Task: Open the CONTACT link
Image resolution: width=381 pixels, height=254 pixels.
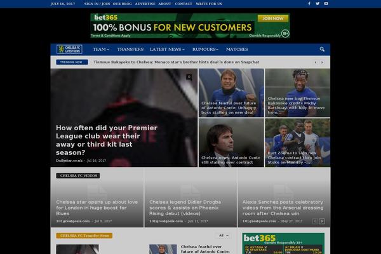Action: pos(184,4)
